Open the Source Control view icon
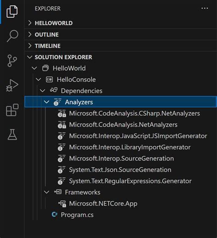Viewport: 217px width, 238px height. (12, 61)
